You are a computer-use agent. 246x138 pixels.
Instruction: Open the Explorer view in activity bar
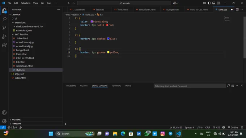tap(4, 10)
